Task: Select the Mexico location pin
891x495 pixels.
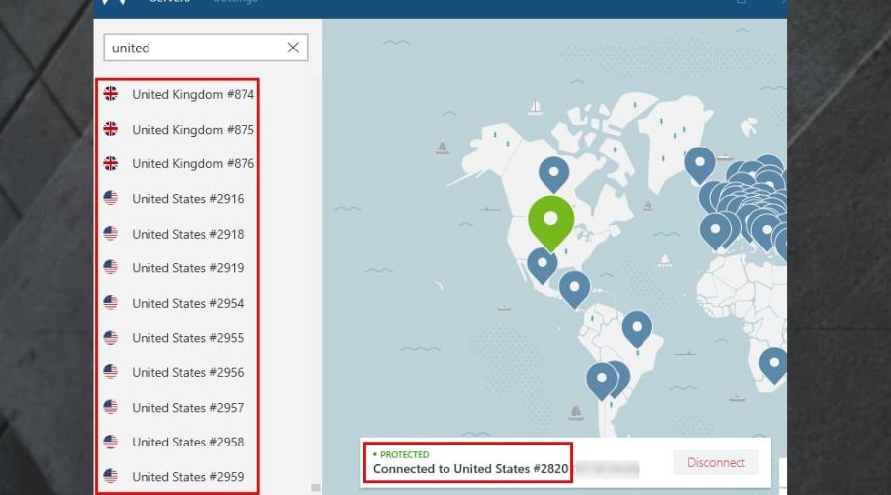Action: [541, 263]
